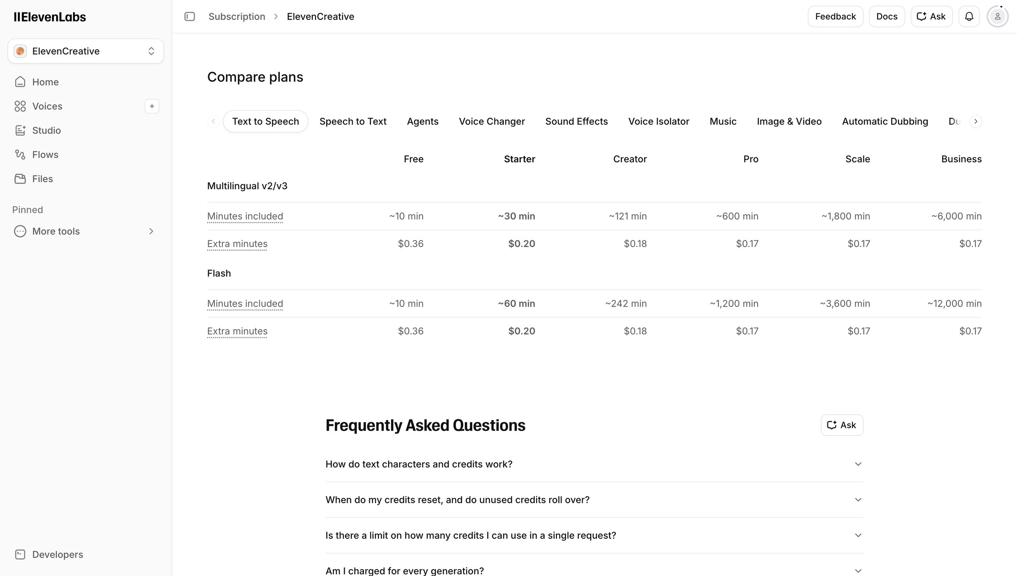Expand the single request credit limit question

click(594, 535)
